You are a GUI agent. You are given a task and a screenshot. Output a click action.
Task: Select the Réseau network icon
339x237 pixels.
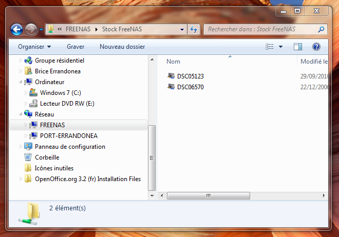pyautogui.click(x=28, y=114)
